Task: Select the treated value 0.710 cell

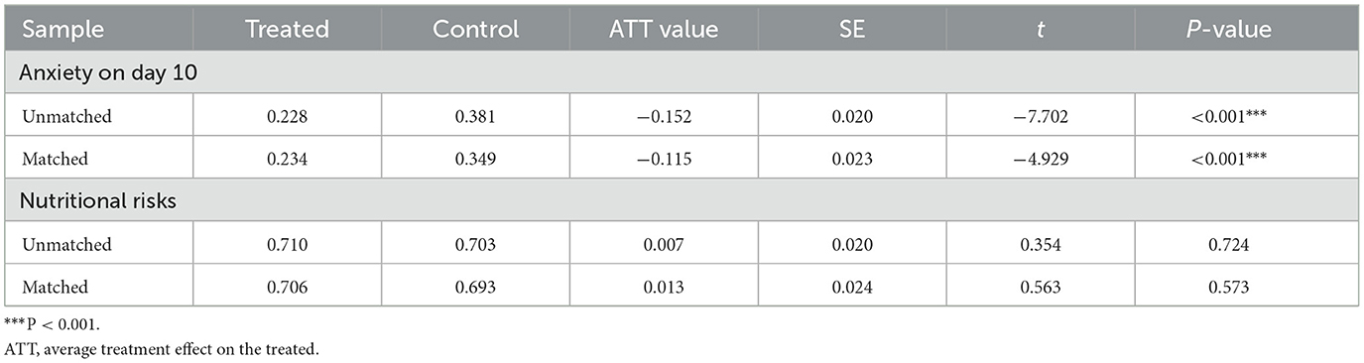Action: (x=287, y=244)
